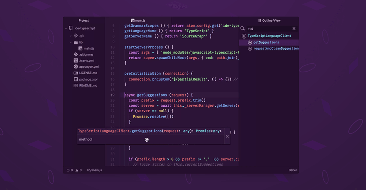366x190 pixels.
Task: Select getSuggestions in the outline
Action: coord(266,43)
